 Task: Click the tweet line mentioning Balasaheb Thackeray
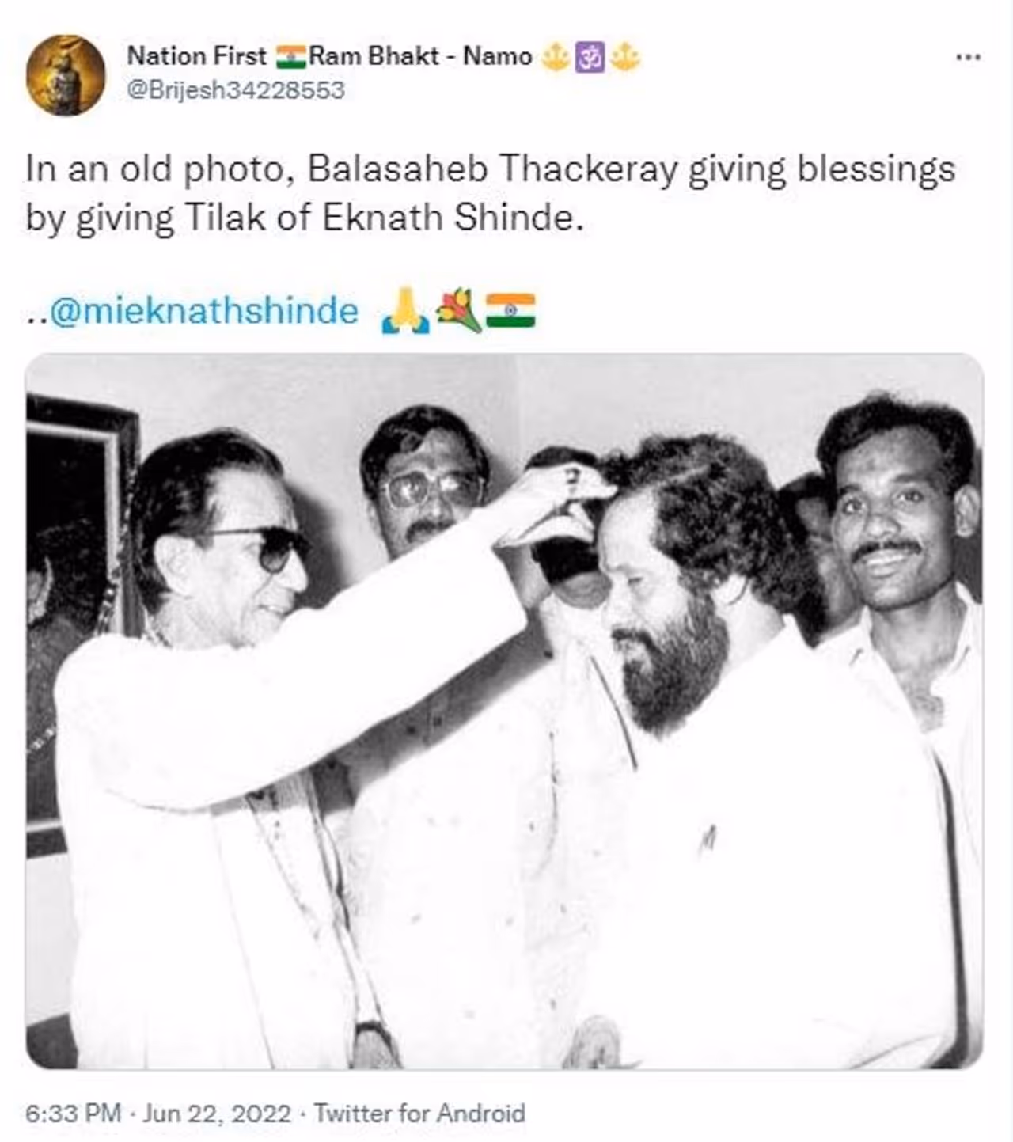pos(491,170)
